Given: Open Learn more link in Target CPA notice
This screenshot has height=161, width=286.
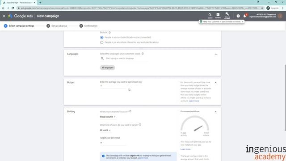Looking at the screenshot, I should pos(143,158).
